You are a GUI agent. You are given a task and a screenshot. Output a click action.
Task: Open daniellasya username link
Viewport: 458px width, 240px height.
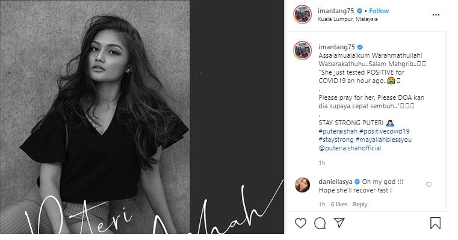(335, 182)
